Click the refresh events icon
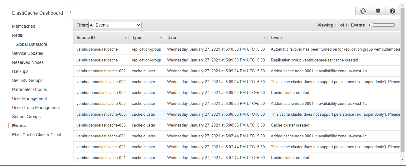 [x=363, y=11]
